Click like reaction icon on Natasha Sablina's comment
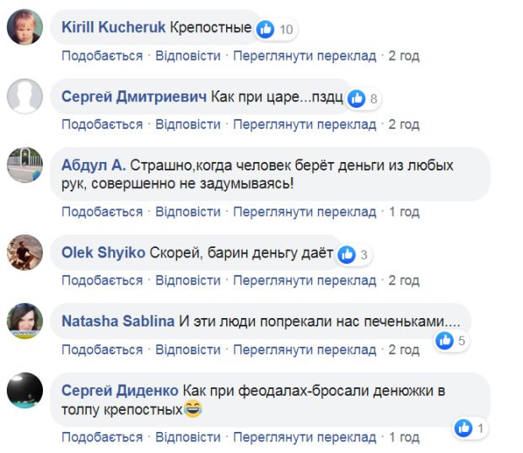Screen dimensions: 523x453 click(444, 341)
